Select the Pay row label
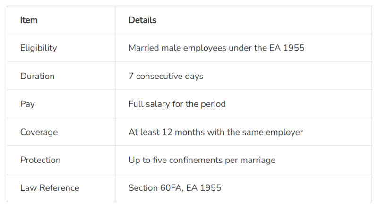 coord(27,104)
